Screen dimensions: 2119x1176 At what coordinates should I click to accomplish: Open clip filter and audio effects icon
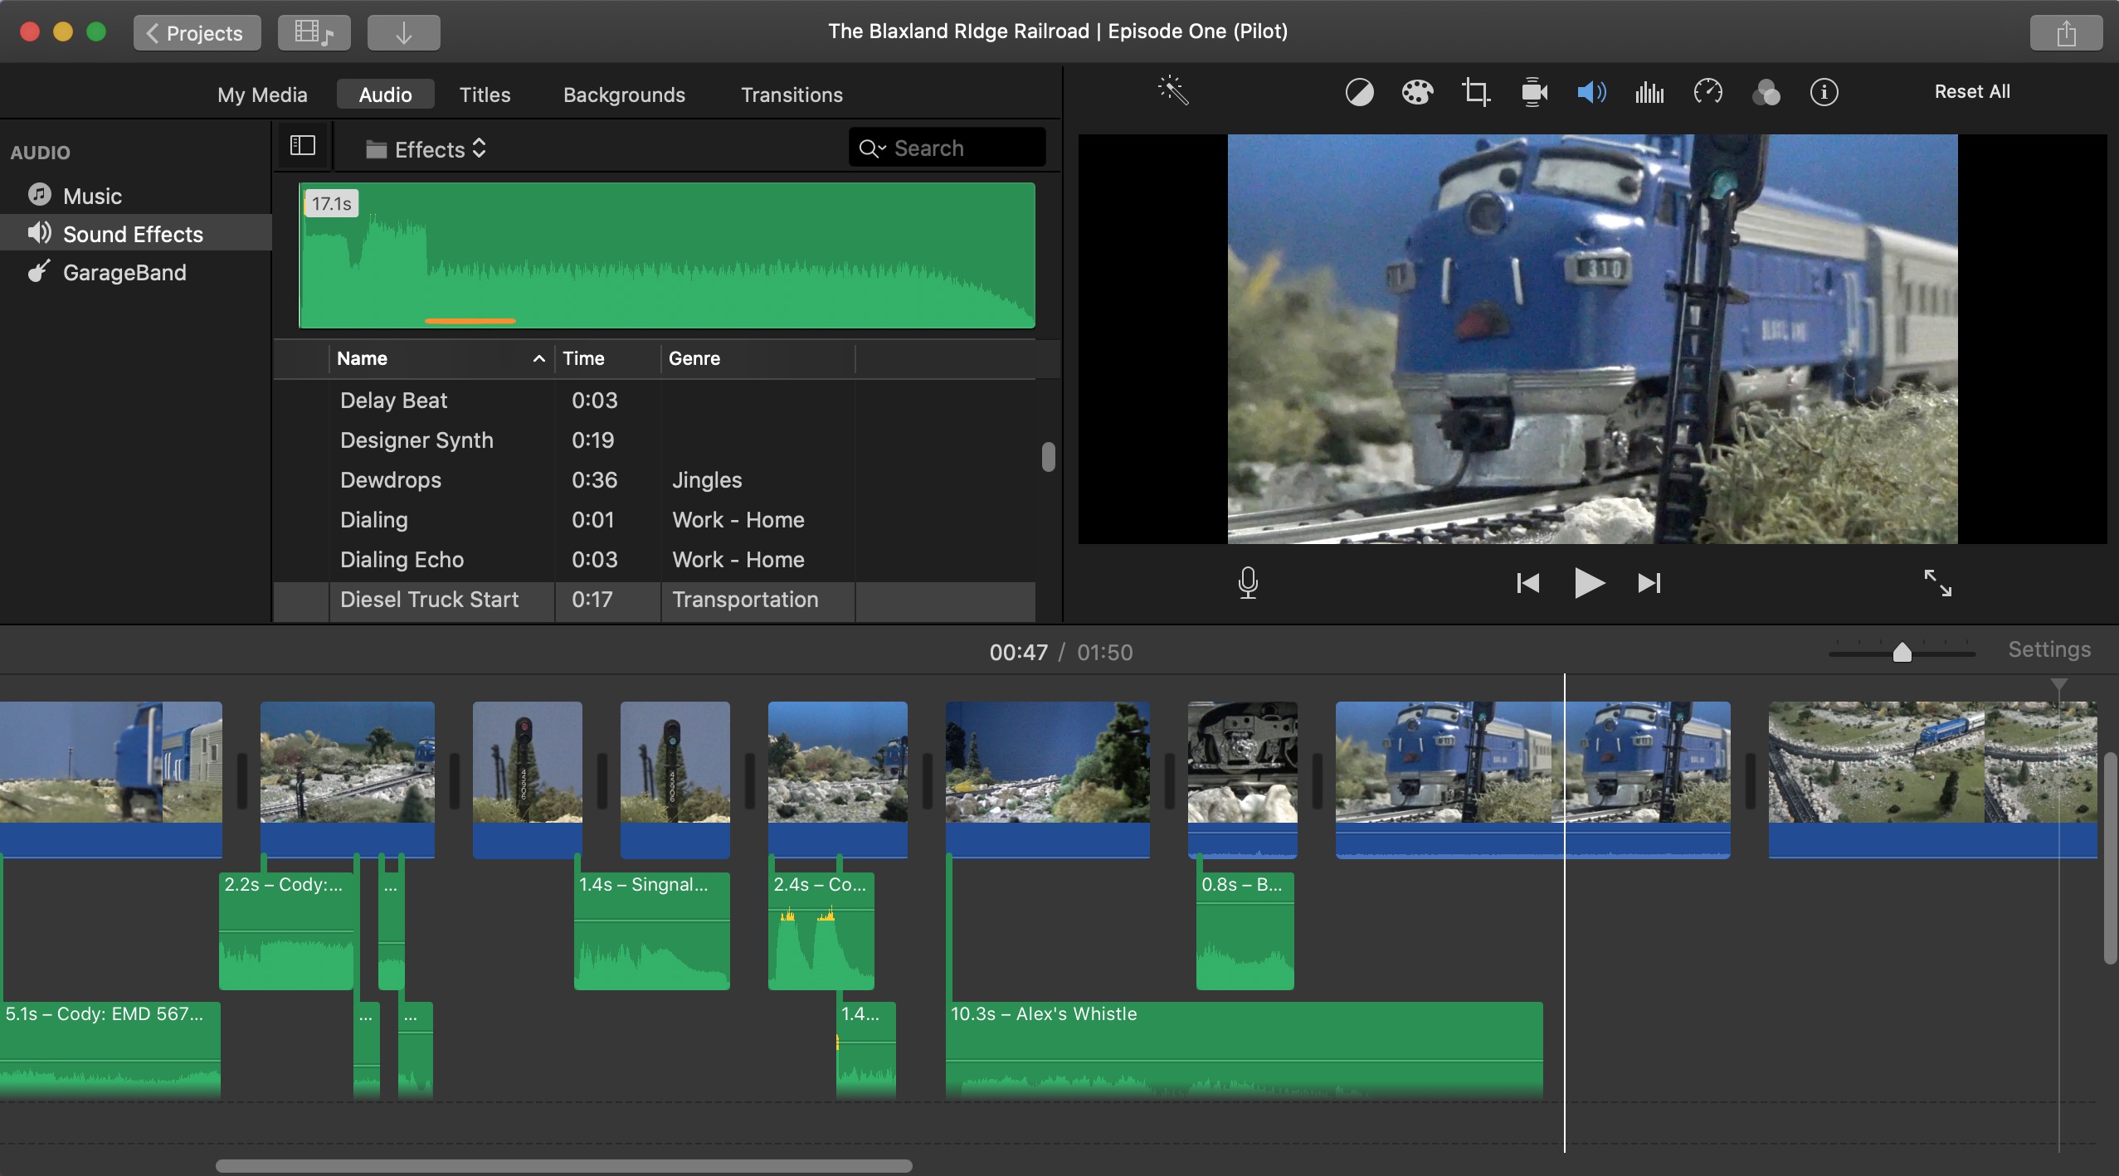coord(1766,92)
